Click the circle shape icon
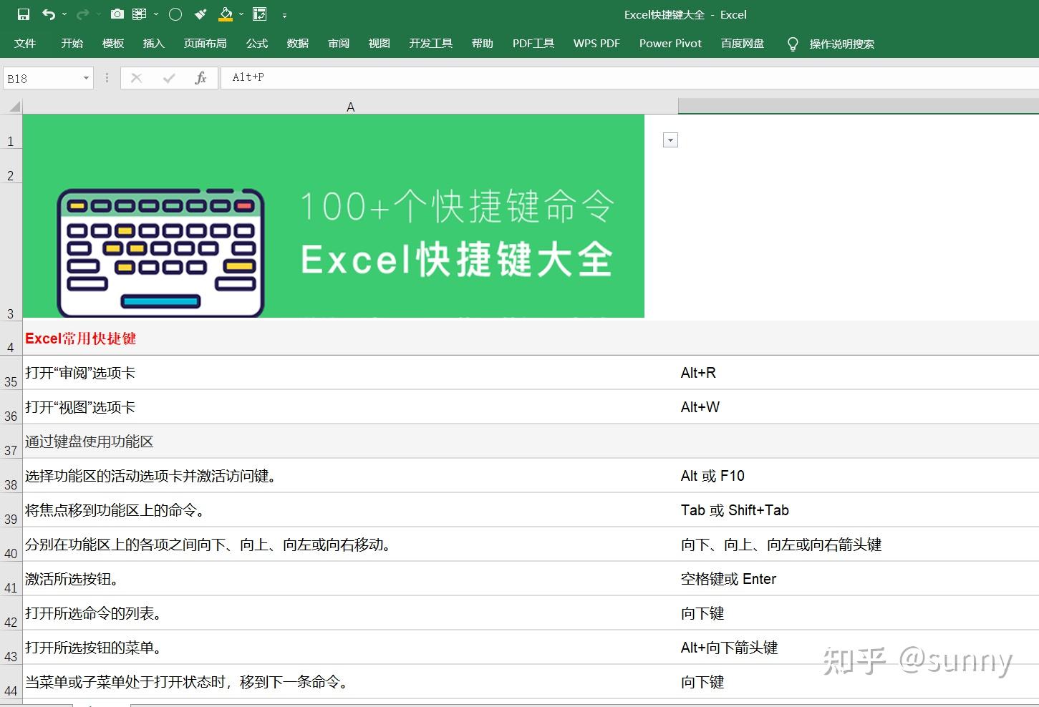The width and height of the screenshot is (1039, 707). pos(175,14)
